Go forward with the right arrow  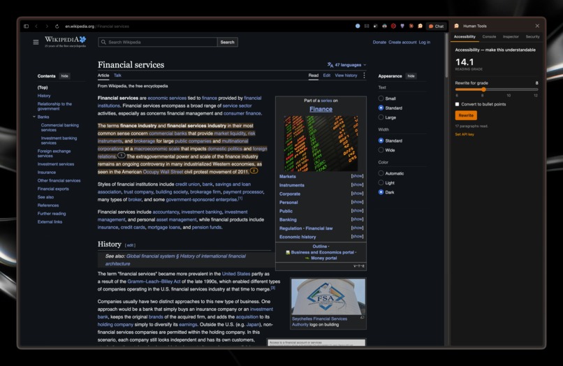coord(47,27)
